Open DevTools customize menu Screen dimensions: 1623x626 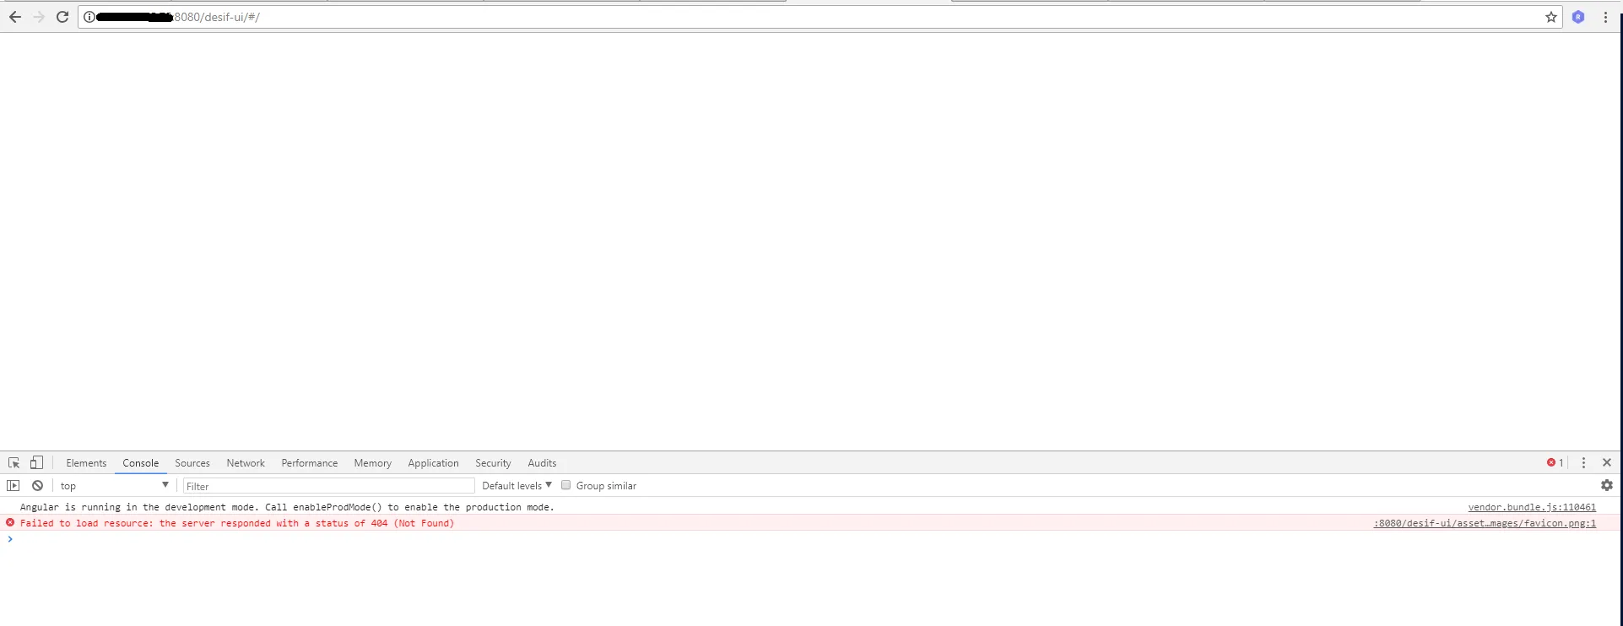coord(1583,463)
